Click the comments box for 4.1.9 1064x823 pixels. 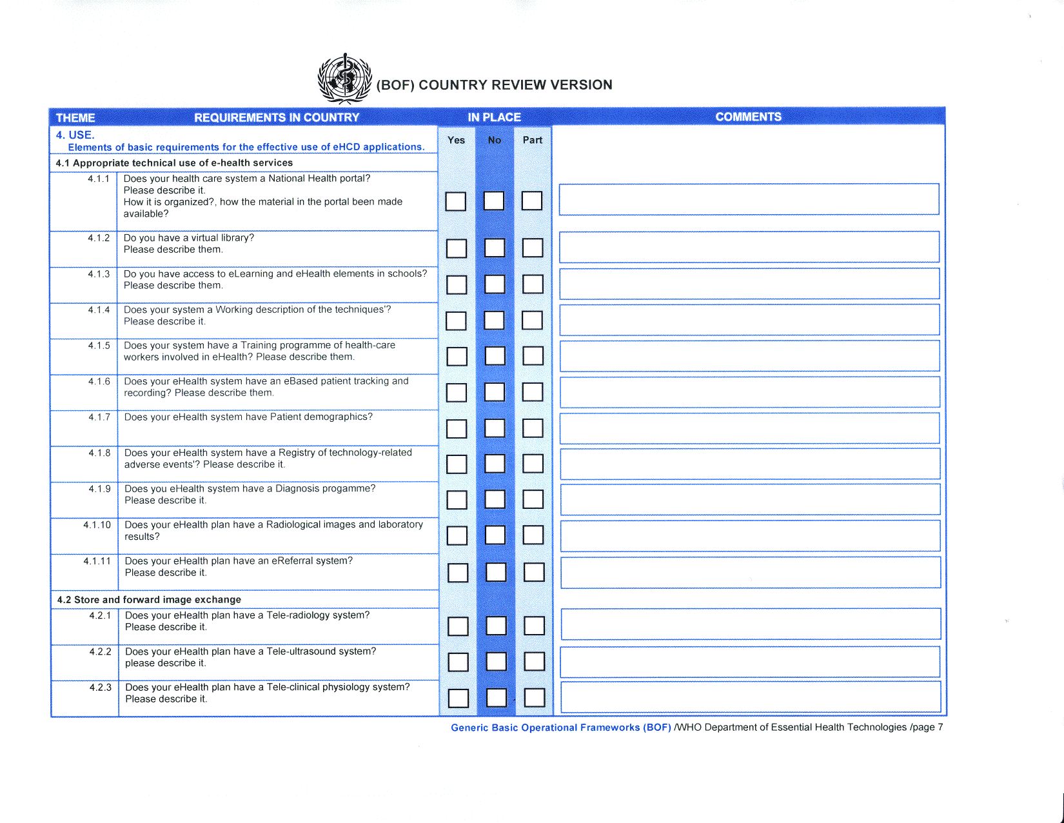750,500
